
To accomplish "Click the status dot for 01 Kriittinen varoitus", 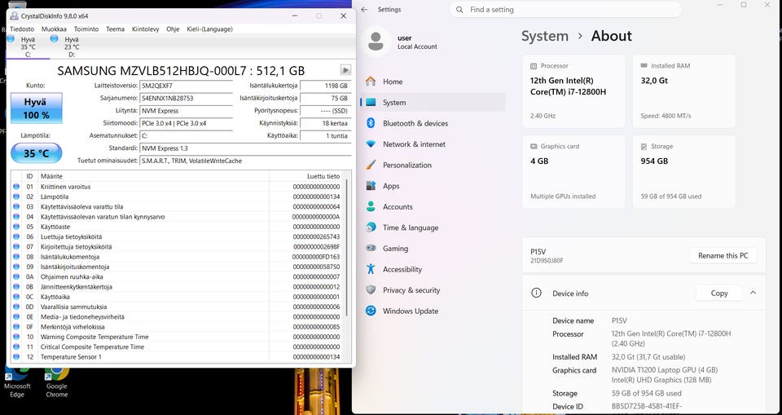I will [x=16, y=187].
